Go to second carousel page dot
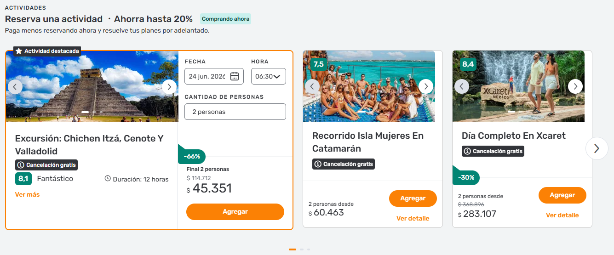 (301, 249)
